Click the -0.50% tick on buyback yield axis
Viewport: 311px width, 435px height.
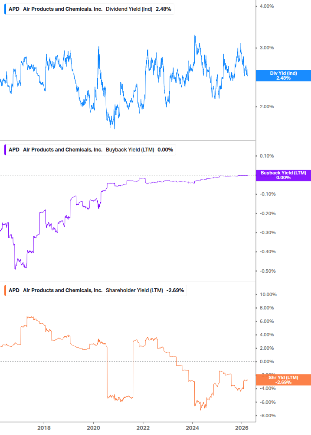click(268, 271)
